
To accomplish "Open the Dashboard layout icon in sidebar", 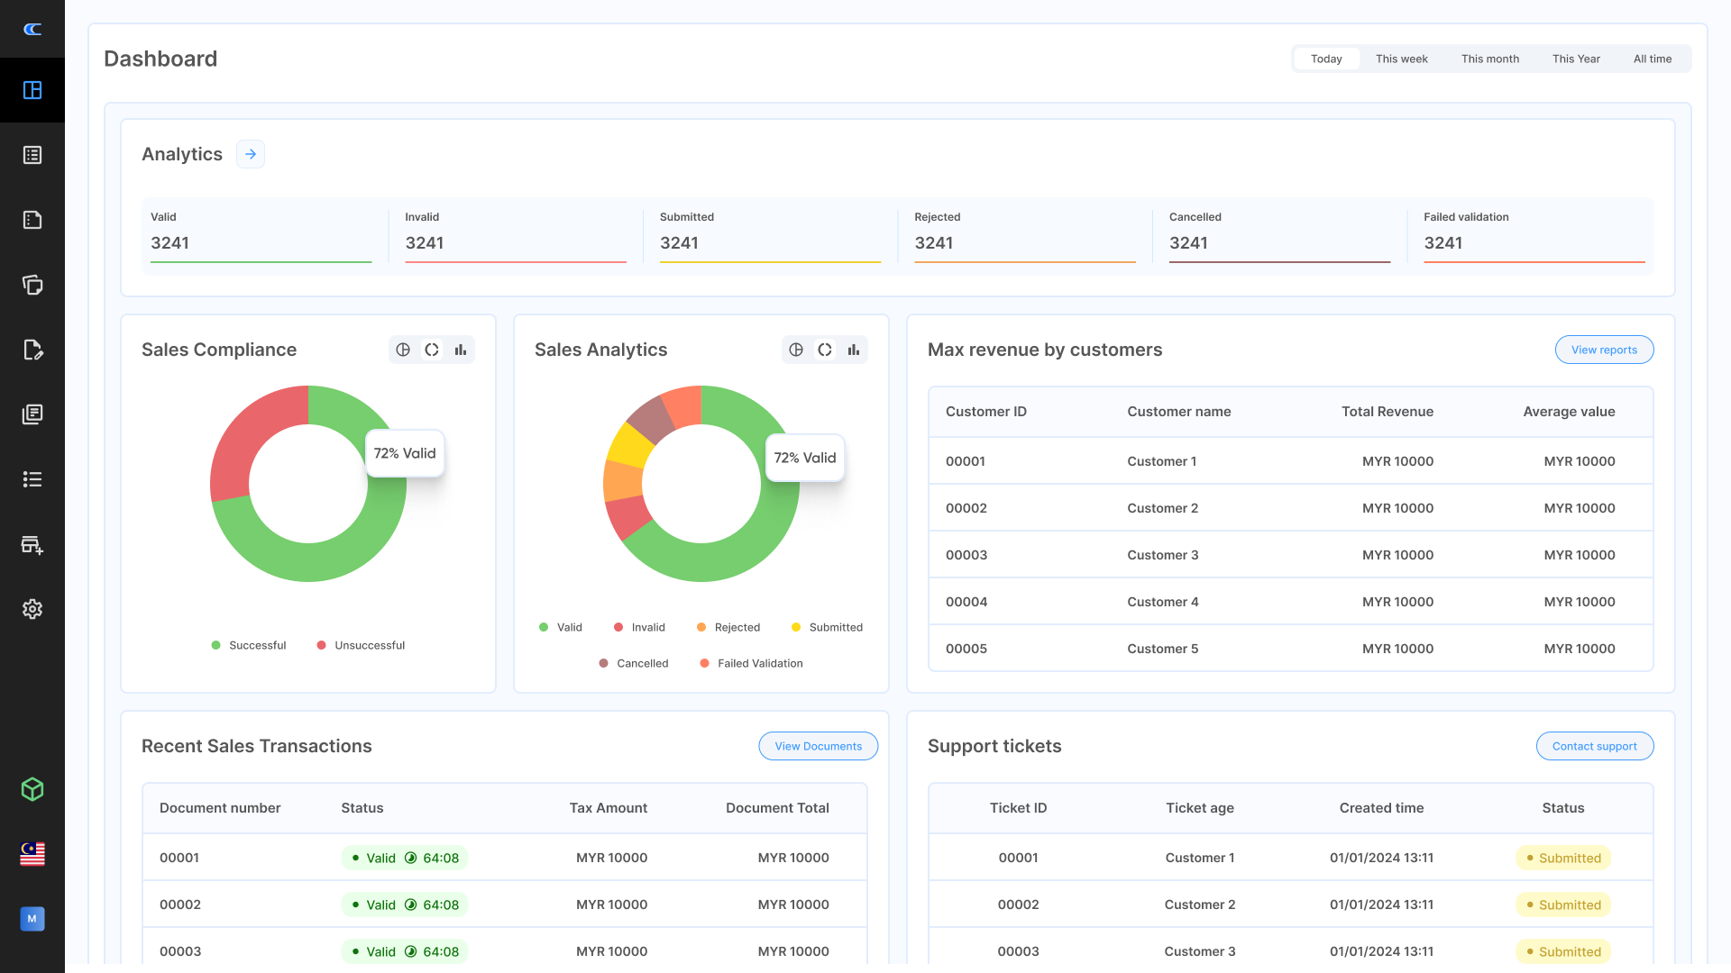I will tap(32, 90).
